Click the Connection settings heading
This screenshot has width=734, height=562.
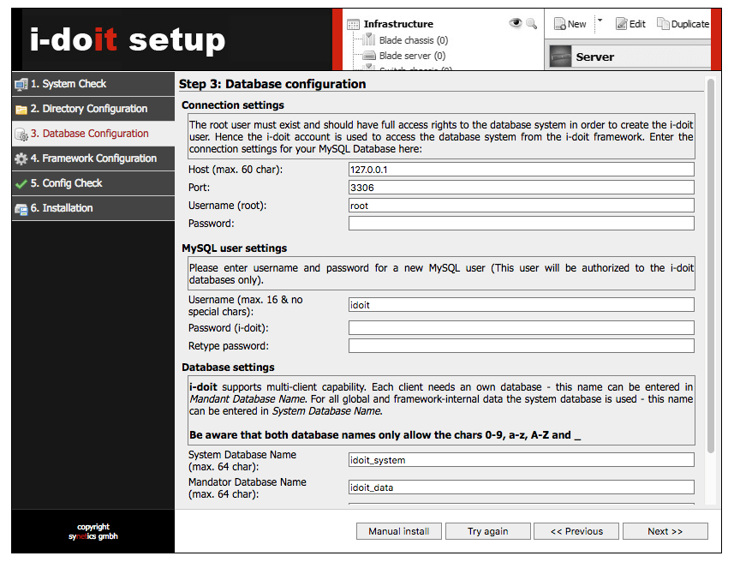(233, 105)
